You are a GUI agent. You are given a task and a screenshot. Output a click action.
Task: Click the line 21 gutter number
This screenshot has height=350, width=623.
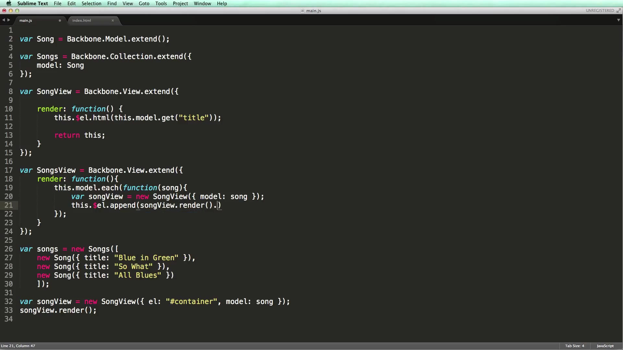[9, 205]
